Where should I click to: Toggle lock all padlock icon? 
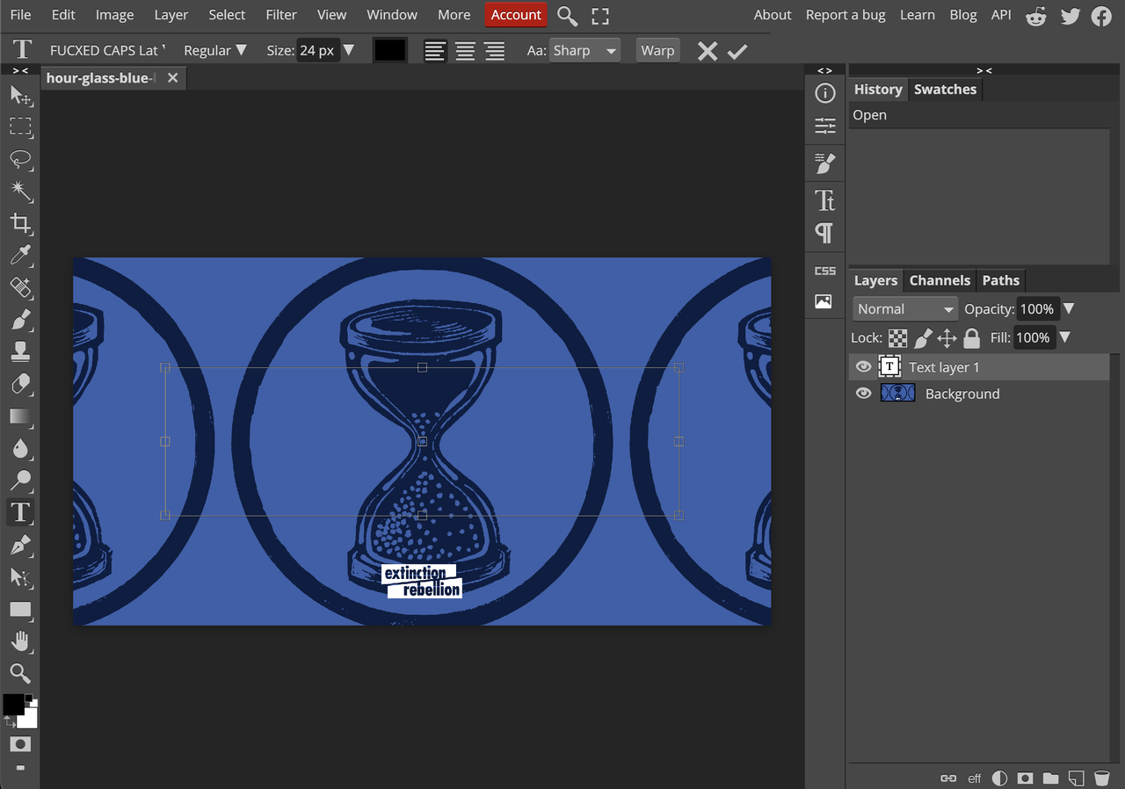click(x=971, y=337)
